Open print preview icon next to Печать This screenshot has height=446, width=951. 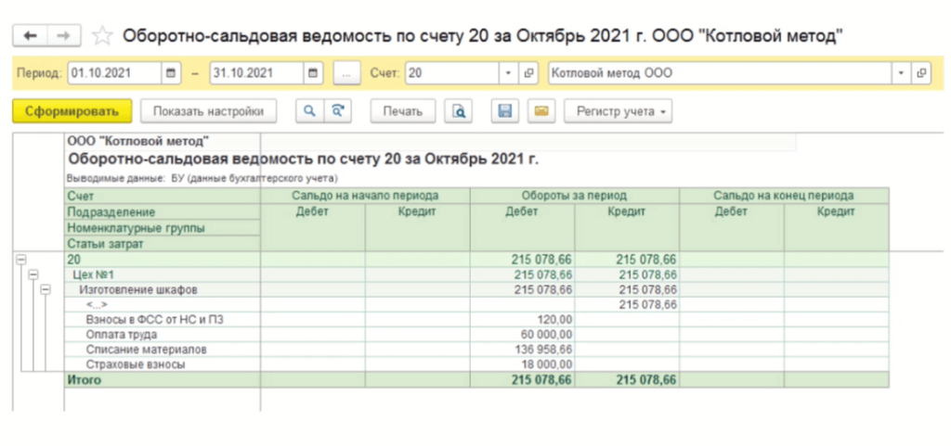[457, 111]
